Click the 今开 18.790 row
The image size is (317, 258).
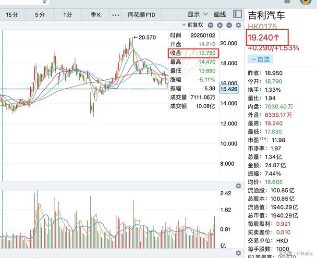click(265, 81)
